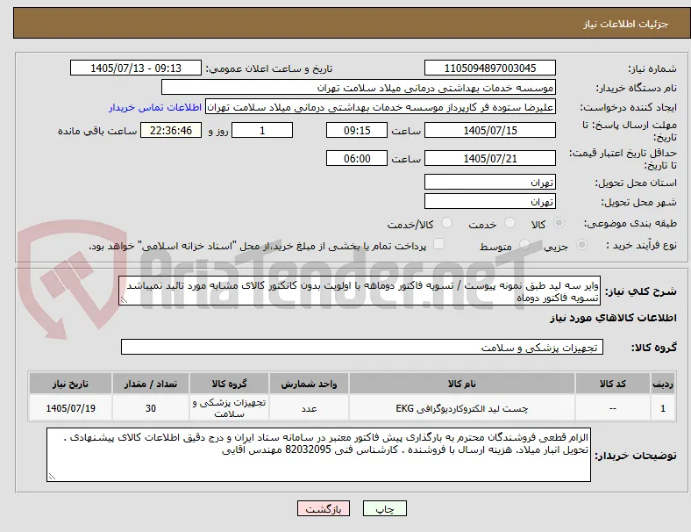Select the متوسط purchase type radio
Viewport: 691px width, 532px height.
click(524, 245)
